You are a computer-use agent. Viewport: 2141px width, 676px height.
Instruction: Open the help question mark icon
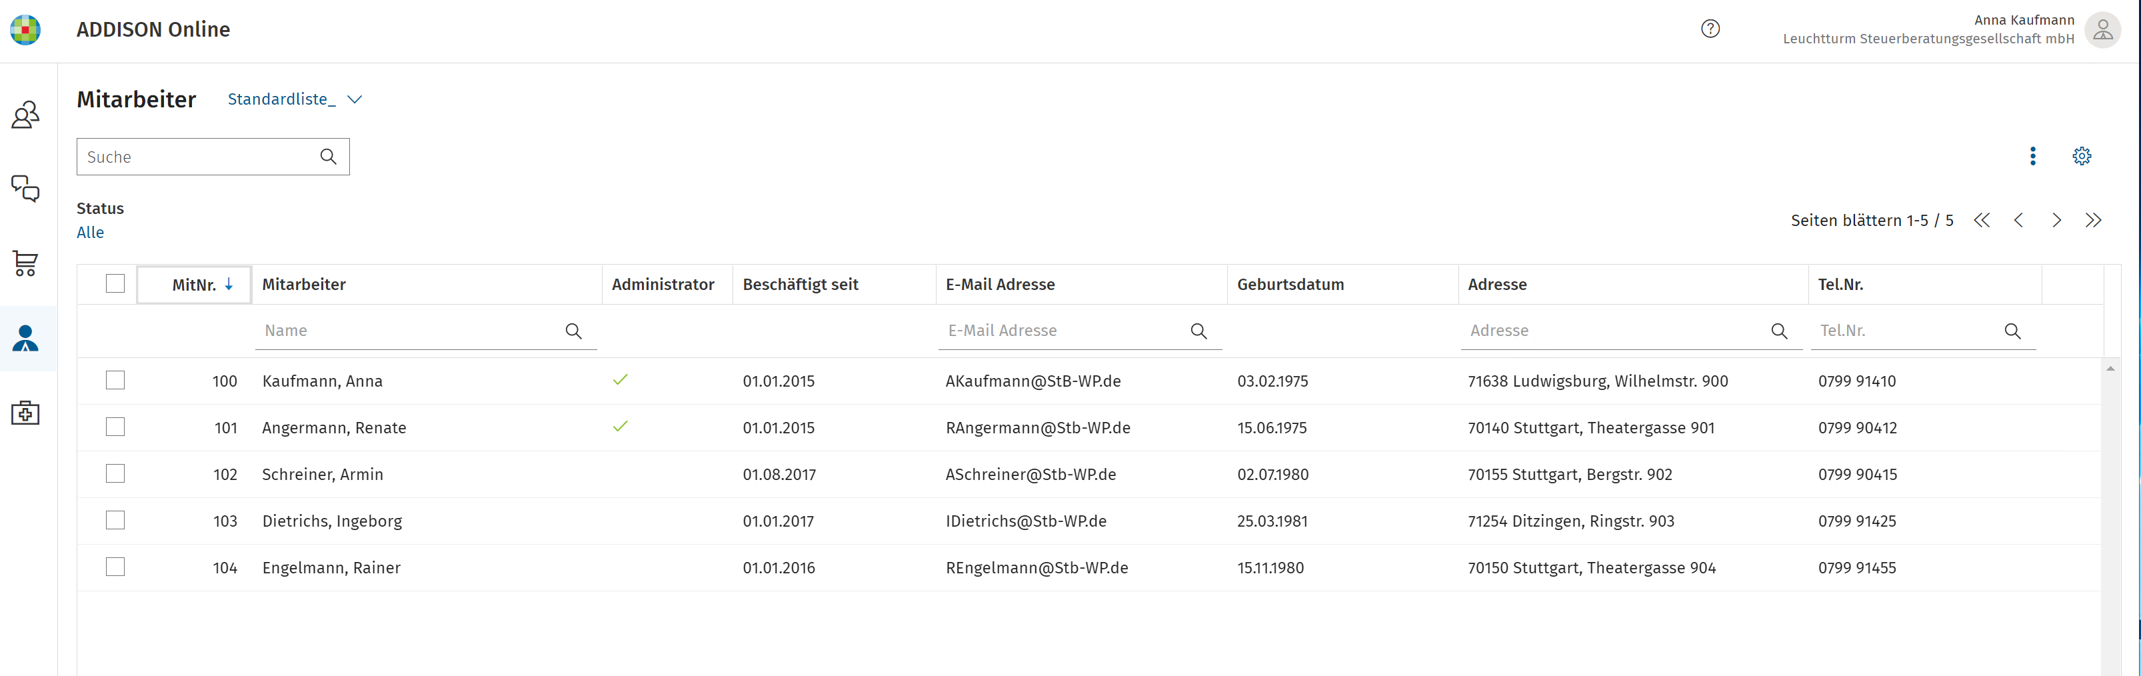point(1710,29)
